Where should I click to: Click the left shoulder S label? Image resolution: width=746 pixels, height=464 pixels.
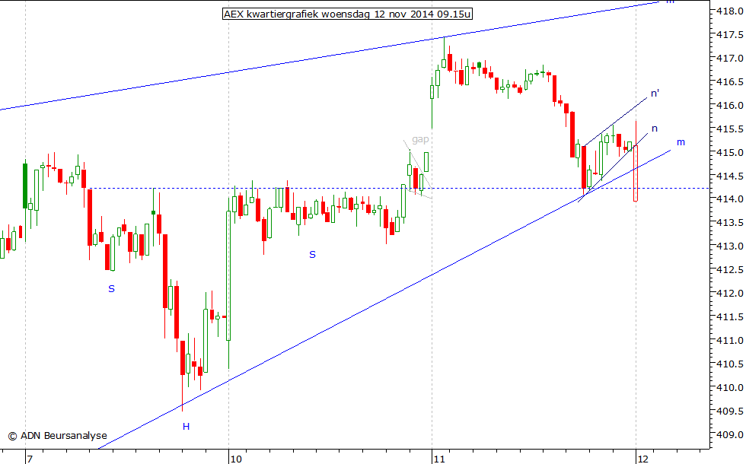[x=111, y=289]
